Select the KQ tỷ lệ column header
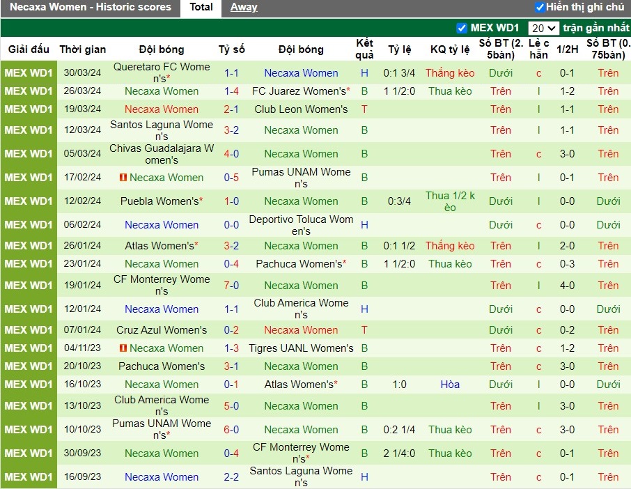 click(450, 49)
